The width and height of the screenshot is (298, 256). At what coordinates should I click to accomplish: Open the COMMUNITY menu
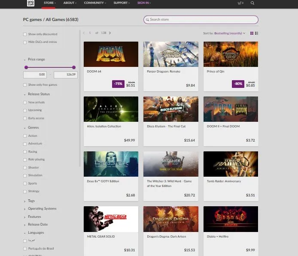point(95,3)
